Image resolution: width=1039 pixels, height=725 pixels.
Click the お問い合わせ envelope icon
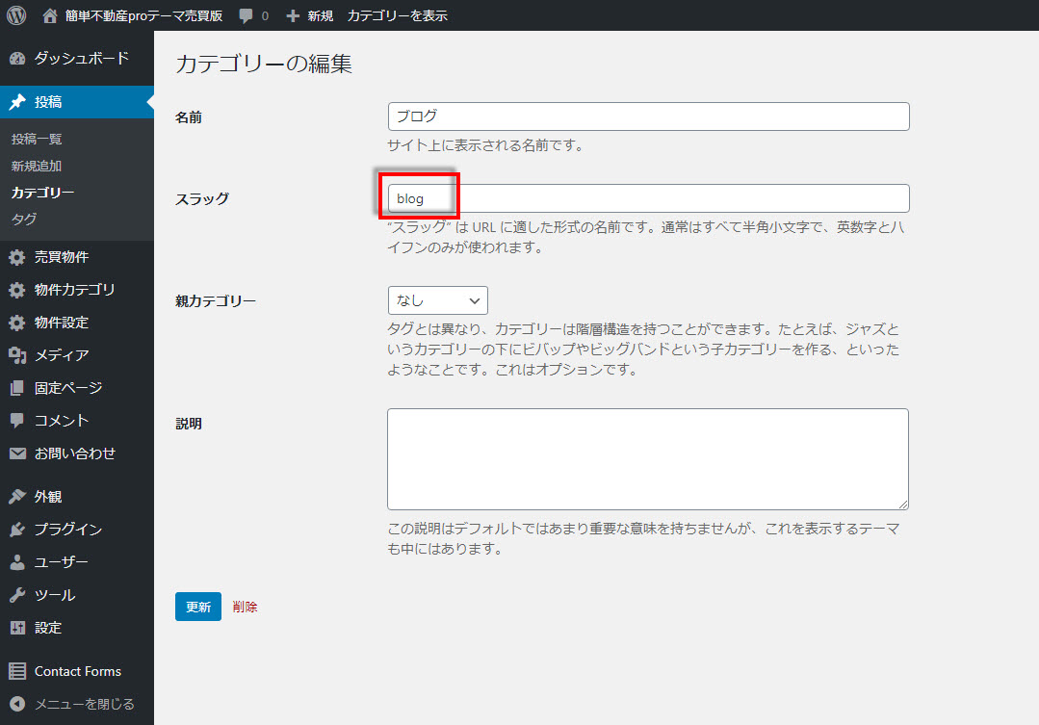pyautogui.click(x=17, y=453)
